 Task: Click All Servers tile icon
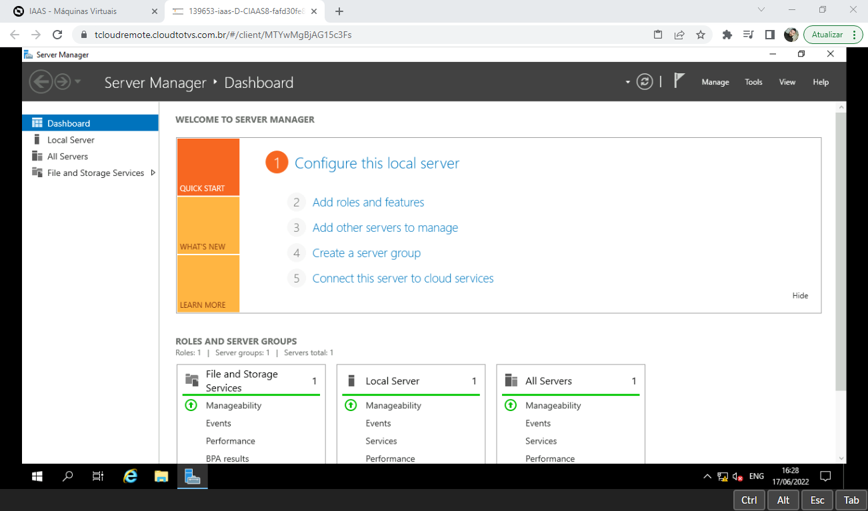coord(511,380)
